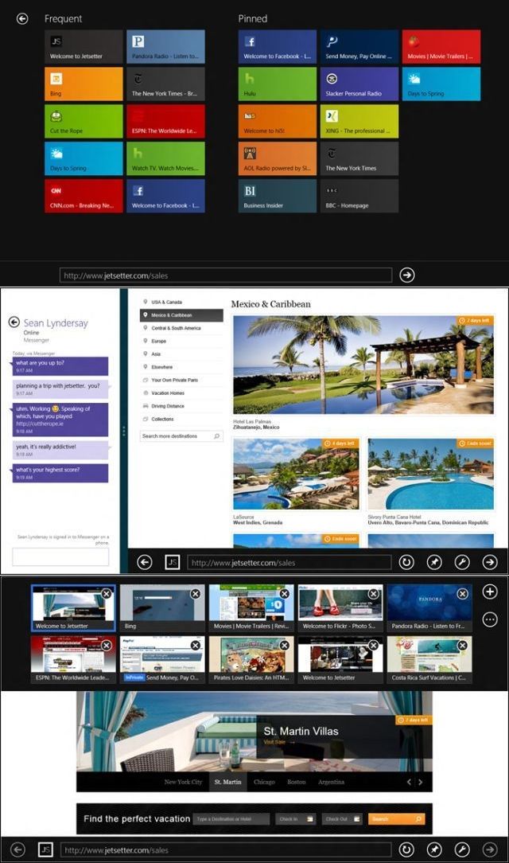Click the Visit Sale link for St. Martin Villas

279,742
